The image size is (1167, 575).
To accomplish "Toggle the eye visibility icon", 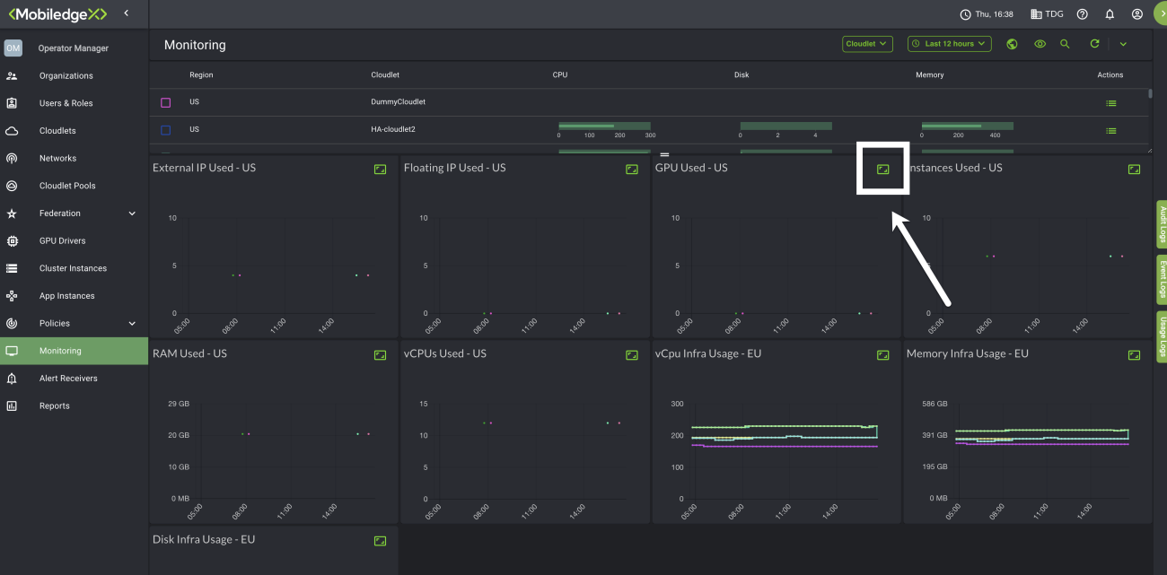I will 1040,44.
